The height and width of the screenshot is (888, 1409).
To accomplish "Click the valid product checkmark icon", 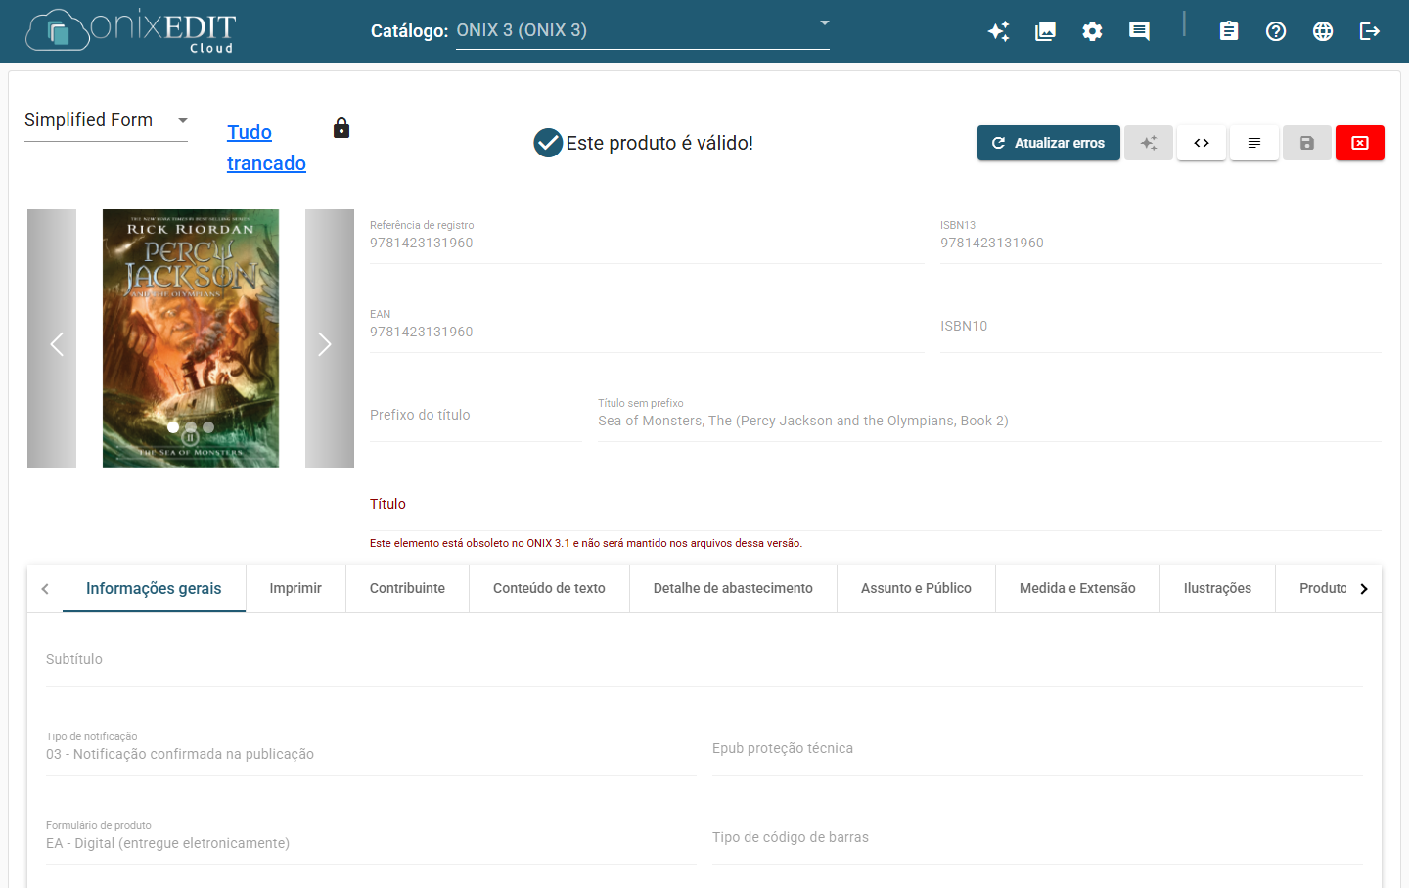I will [x=548, y=143].
